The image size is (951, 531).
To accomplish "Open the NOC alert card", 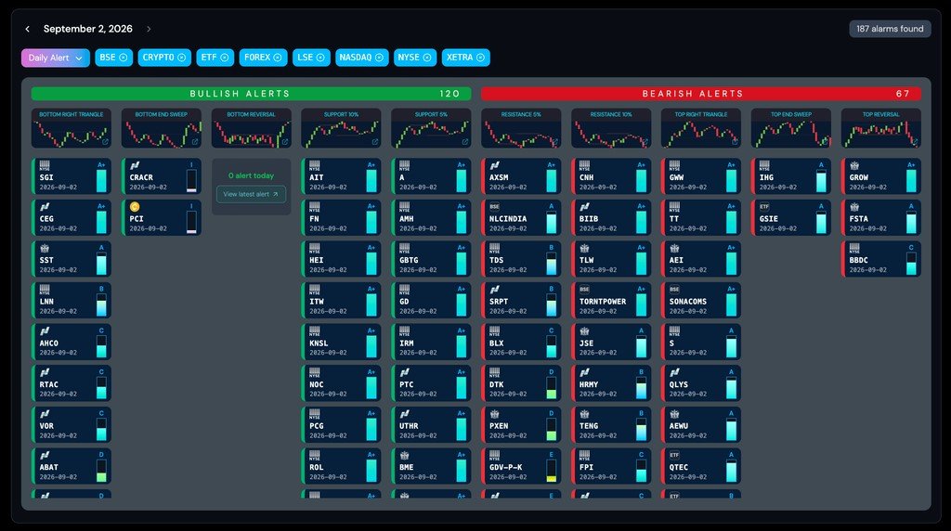I will (341, 383).
